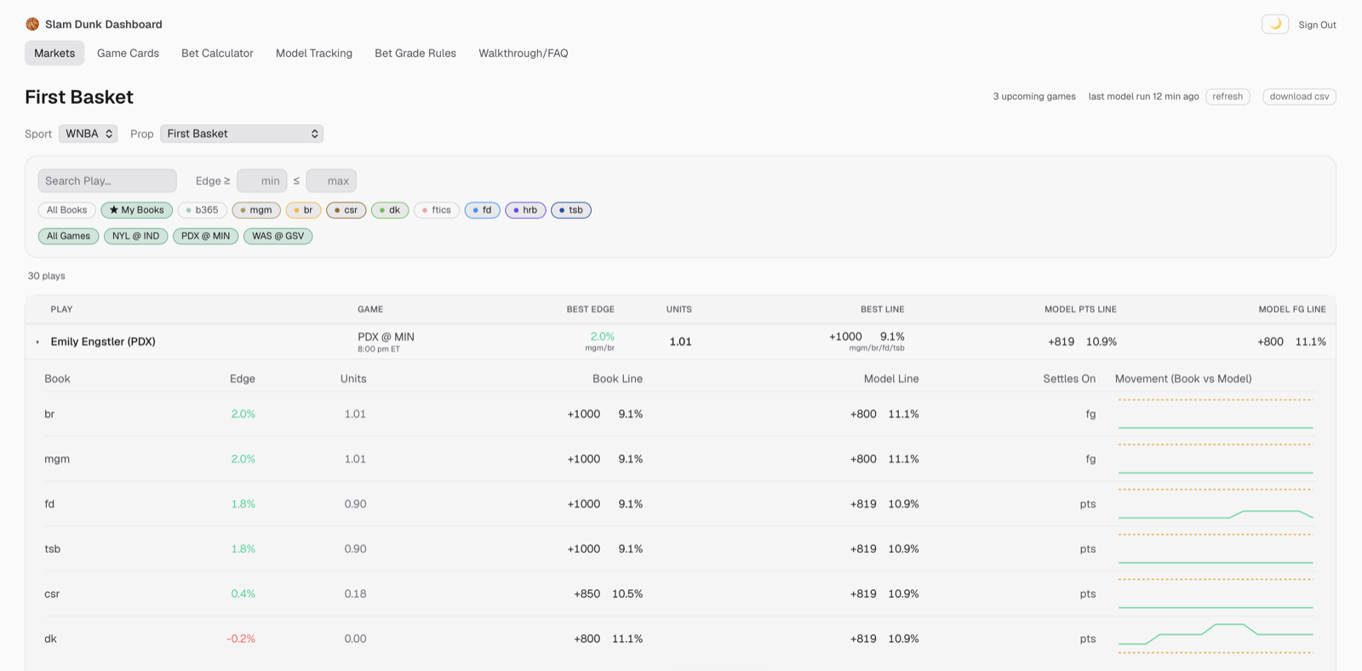
Task: Open the Markets tab
Action: pos(54,53)
